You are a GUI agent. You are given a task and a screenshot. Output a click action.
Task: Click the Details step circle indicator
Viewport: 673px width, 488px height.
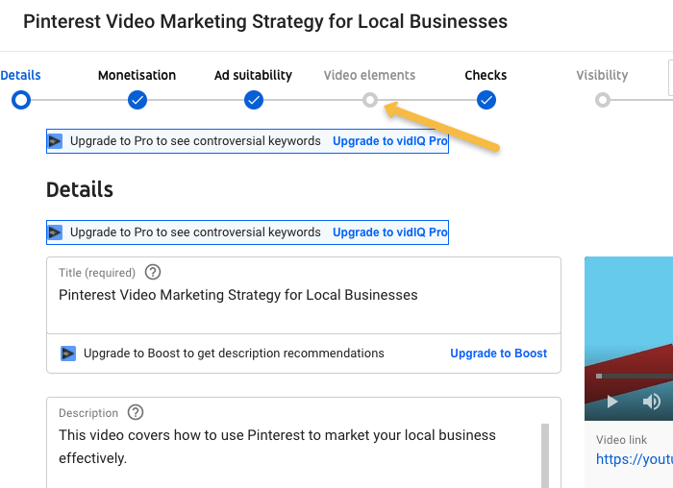[x=21, y=100]
